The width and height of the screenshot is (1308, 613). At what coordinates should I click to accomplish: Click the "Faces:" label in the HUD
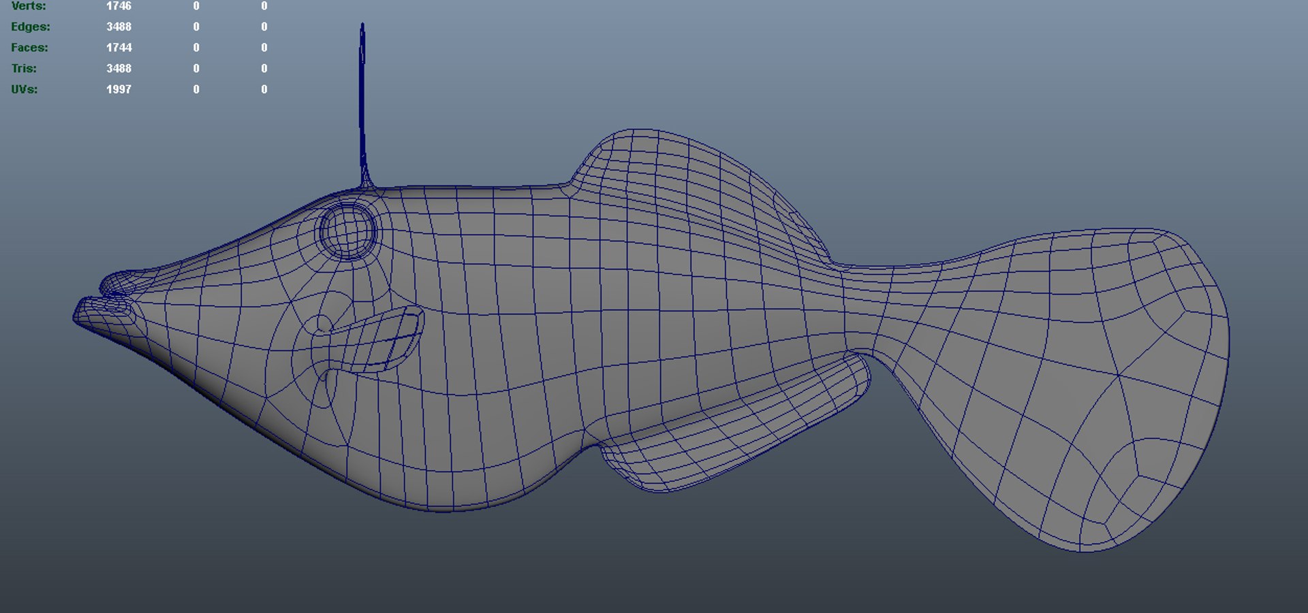(29, 48)
